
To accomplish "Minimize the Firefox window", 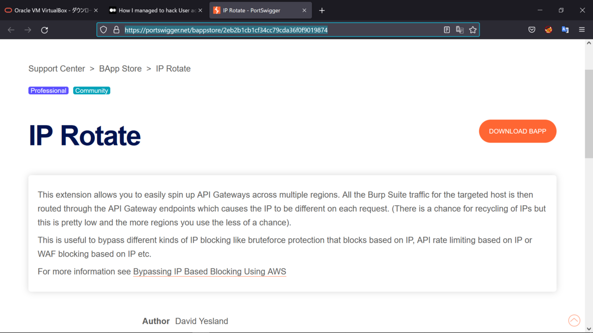I will (x=540, y=10).
